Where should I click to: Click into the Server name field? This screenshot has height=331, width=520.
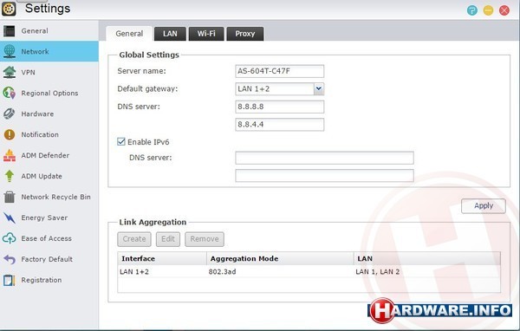pos(280,71)
